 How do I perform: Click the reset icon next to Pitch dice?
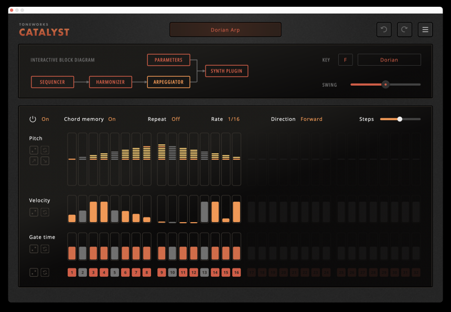(x=45, y=150)
